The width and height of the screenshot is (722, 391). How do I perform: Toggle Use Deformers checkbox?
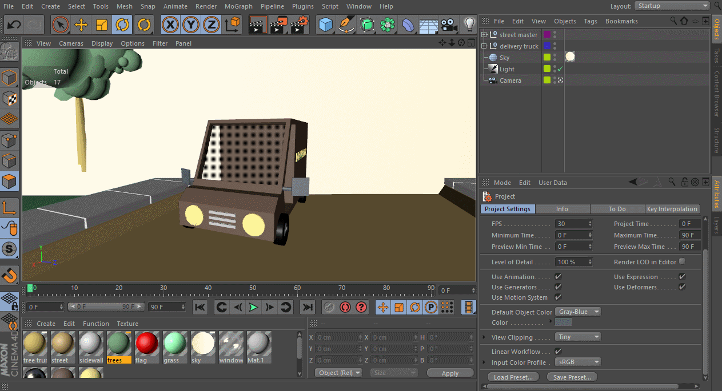(682, 287)
